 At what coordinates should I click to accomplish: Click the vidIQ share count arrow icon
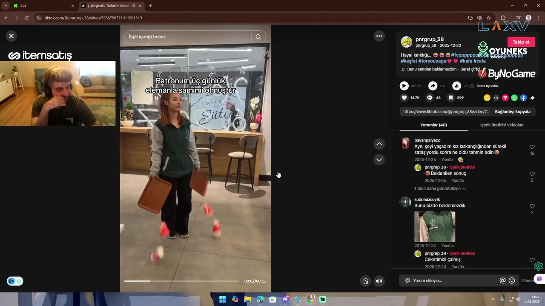433,86
